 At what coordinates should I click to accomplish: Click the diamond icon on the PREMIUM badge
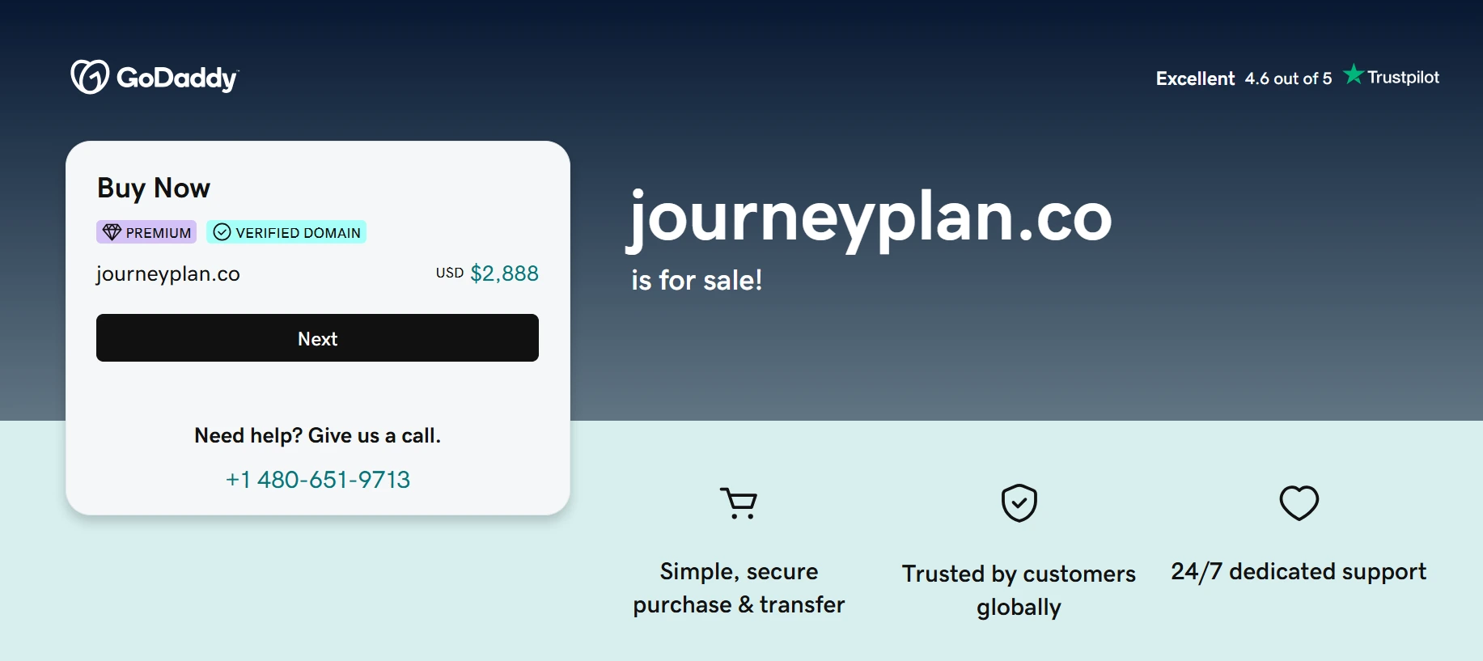pyautogui.click(x=113, y=232)
